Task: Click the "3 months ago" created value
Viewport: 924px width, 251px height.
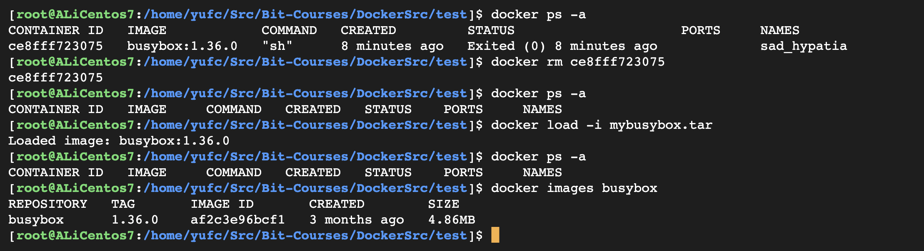Action: [356, 220]
